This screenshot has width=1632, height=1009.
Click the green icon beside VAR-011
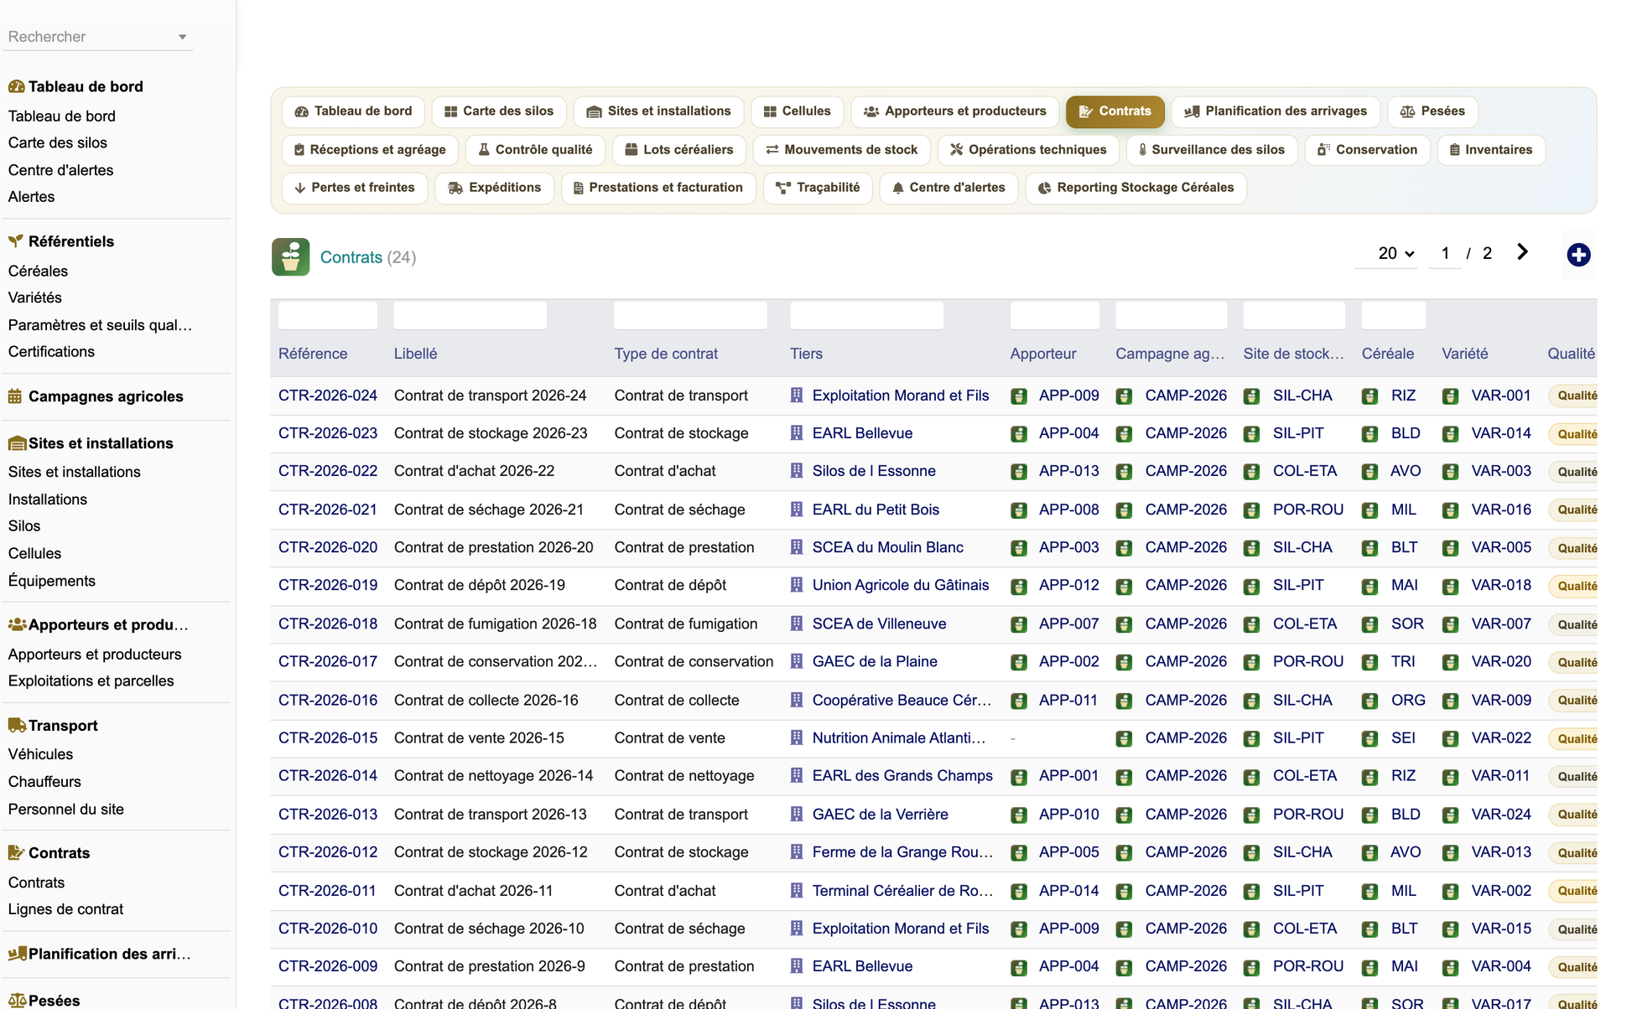point(1450,777)
